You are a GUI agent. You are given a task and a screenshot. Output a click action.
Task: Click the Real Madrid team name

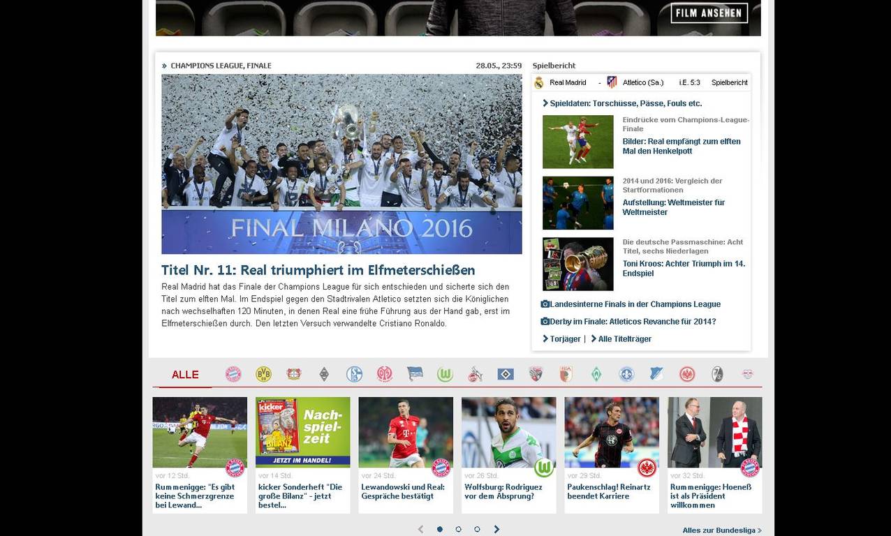(x=568, y=82)
